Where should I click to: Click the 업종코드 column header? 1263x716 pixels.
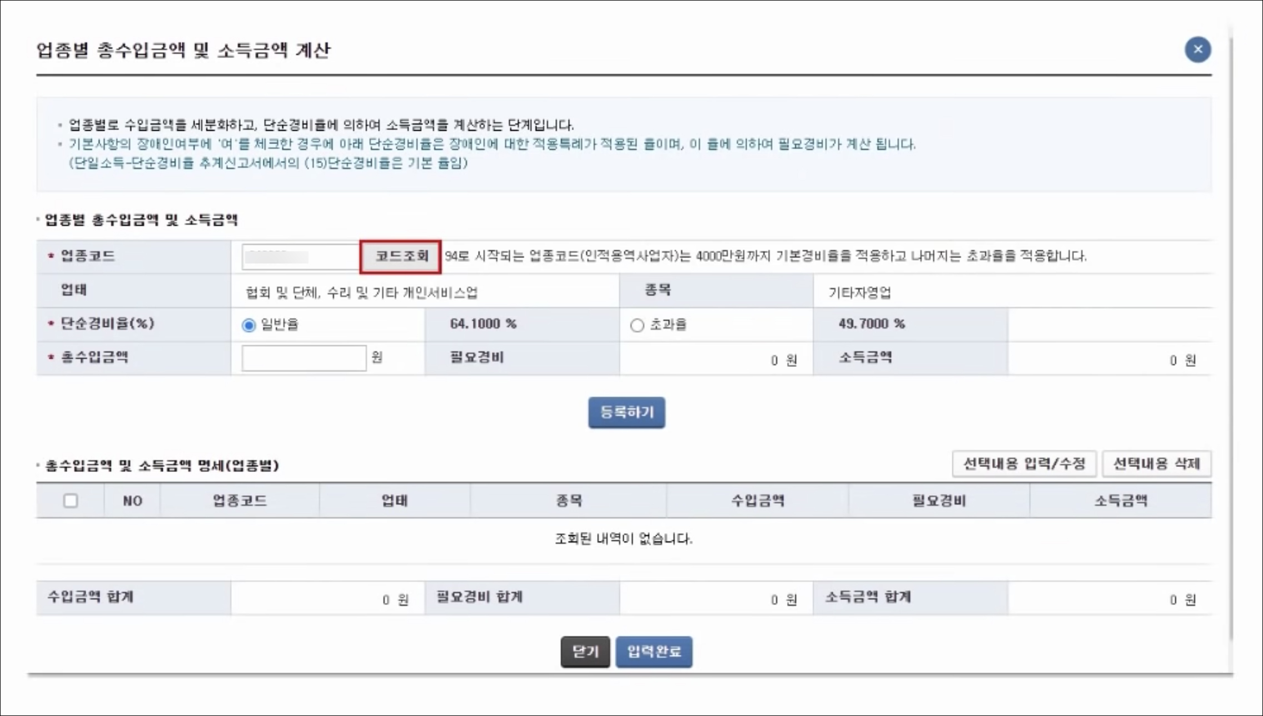[240, 501]
